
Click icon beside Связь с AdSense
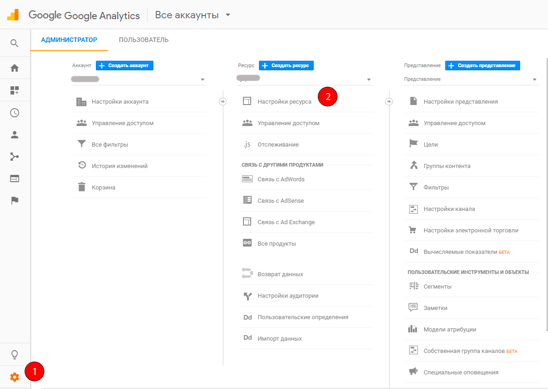[x=247, y=200]
